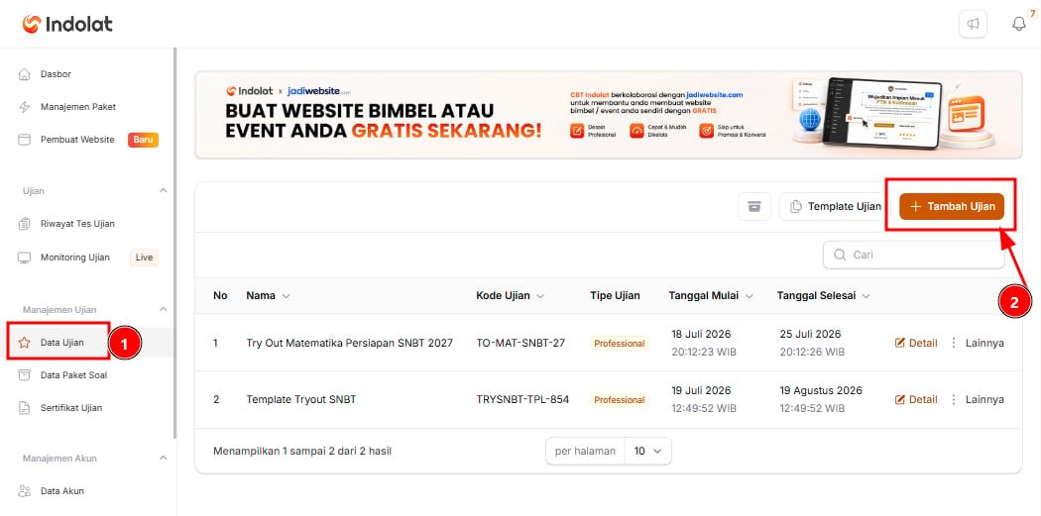Click the Data Ujian star icon
Screen dimensions: 1041x516
coord(25,343)
